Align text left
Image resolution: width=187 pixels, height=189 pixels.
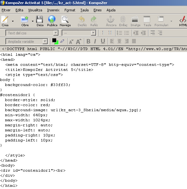click(112, 41)
